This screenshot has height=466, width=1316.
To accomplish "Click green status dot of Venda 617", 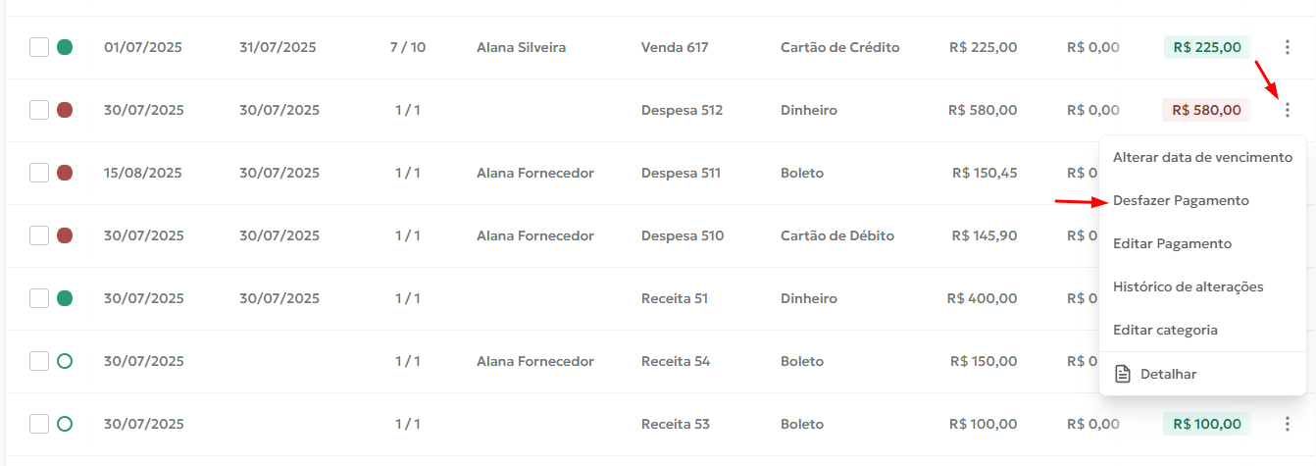I will tap(65, 47).
